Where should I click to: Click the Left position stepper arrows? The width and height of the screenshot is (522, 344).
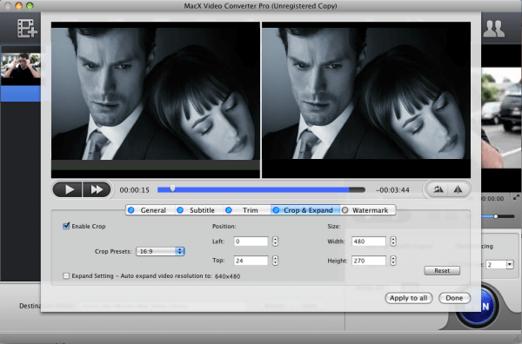275,241
